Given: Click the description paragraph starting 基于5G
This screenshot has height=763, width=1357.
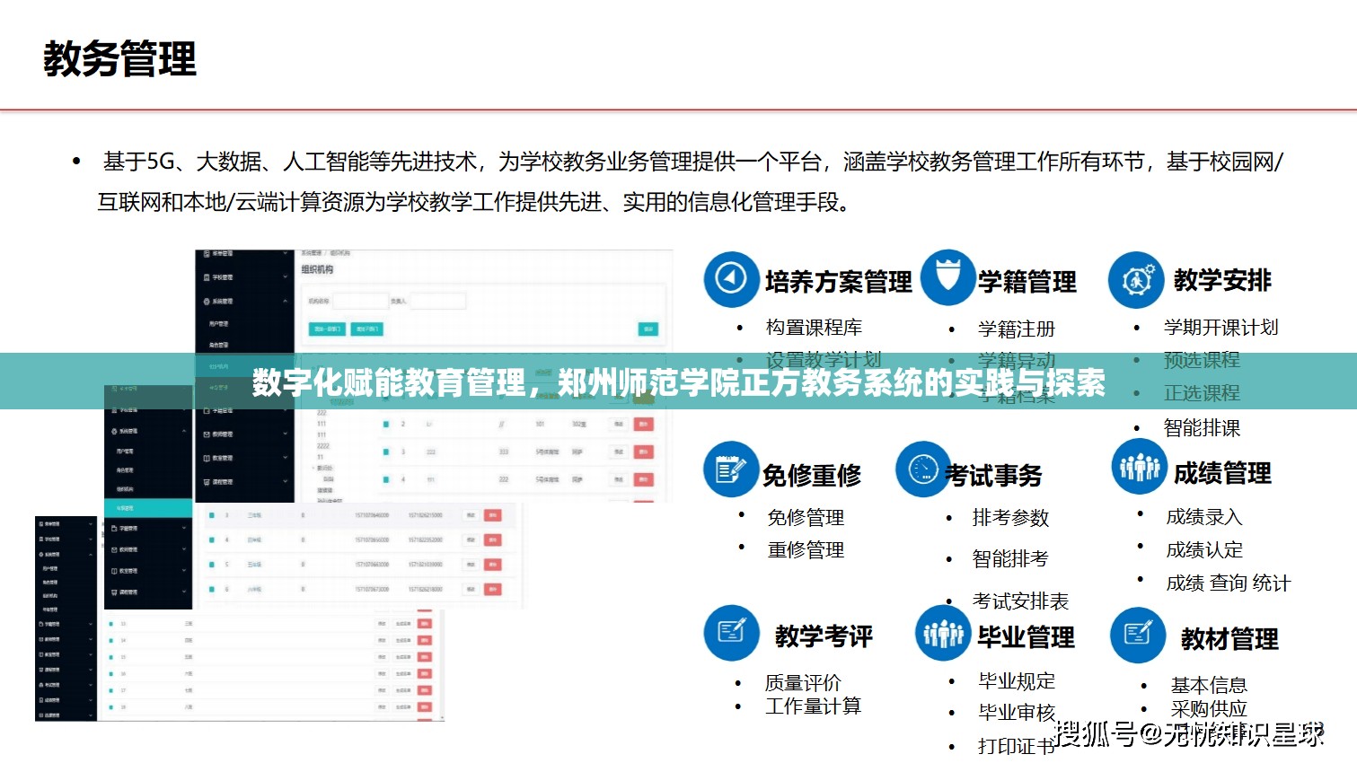Looking at the screenshot, I should (692, 182).
